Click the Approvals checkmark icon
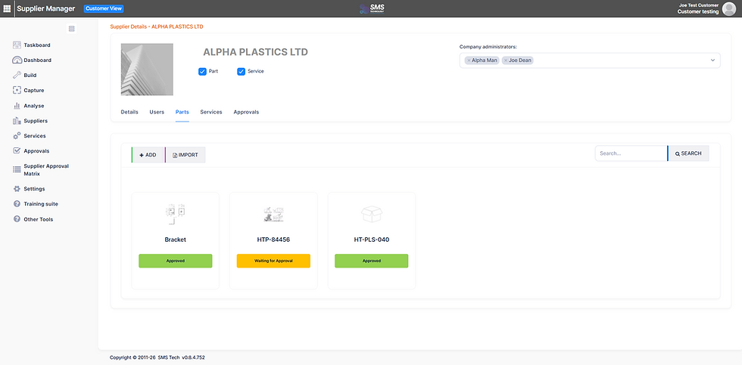 pyautogui.click(x=17, y=150)
